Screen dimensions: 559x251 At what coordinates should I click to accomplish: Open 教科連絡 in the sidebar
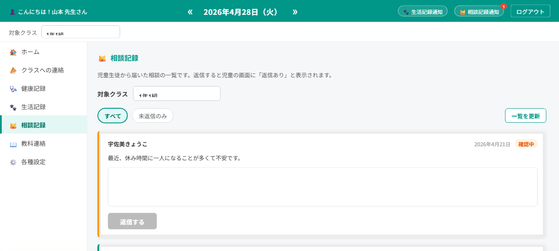click(x=44, y=144)
